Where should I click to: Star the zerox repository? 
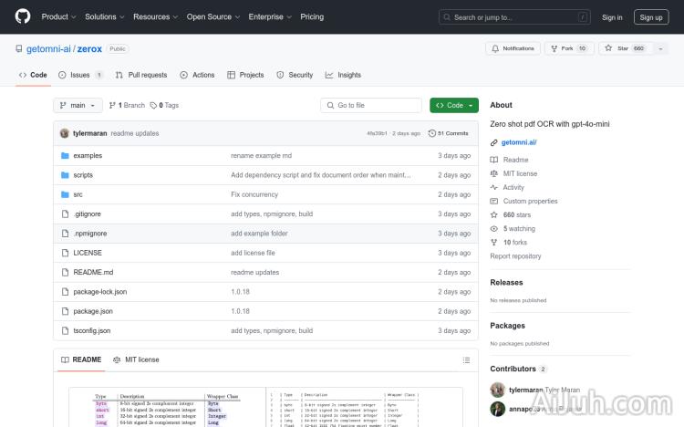tap(618, 48)
